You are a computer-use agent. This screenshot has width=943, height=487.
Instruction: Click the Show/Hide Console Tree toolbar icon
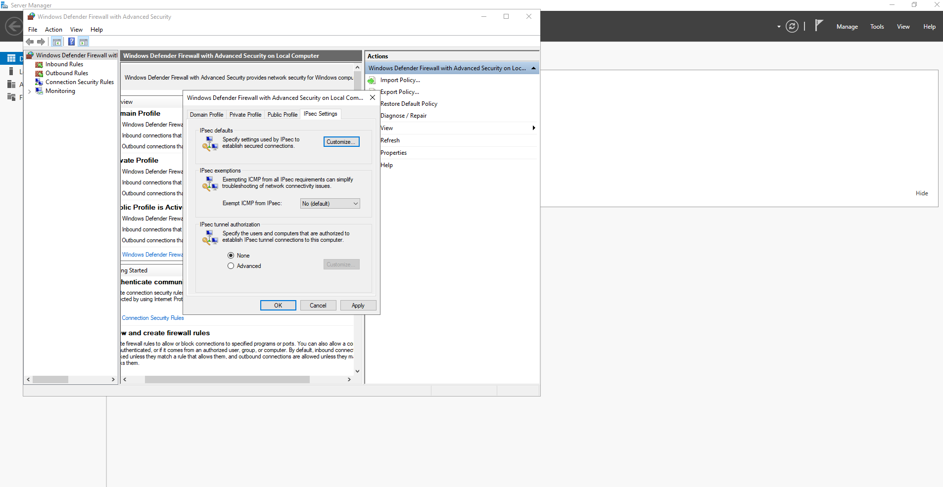(x=57, y=42)
